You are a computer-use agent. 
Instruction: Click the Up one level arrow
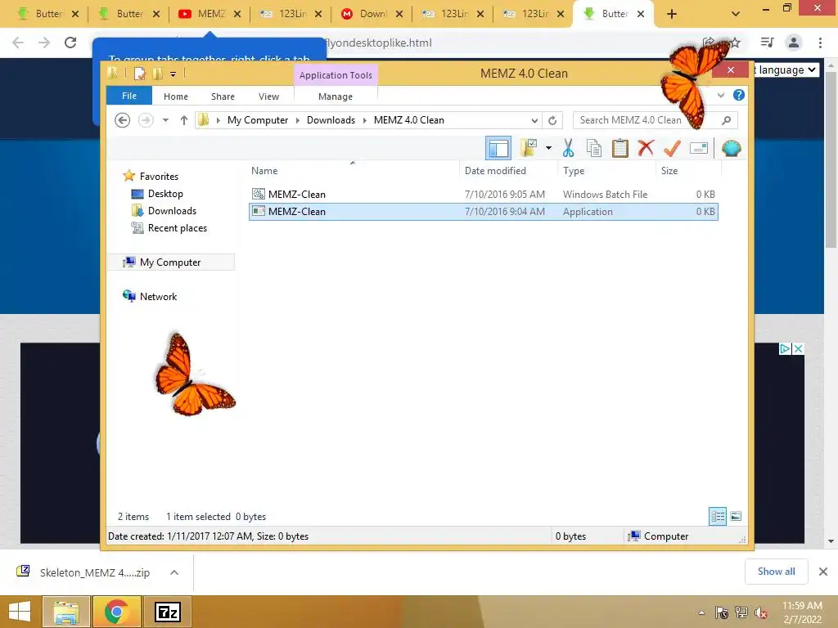184,120
